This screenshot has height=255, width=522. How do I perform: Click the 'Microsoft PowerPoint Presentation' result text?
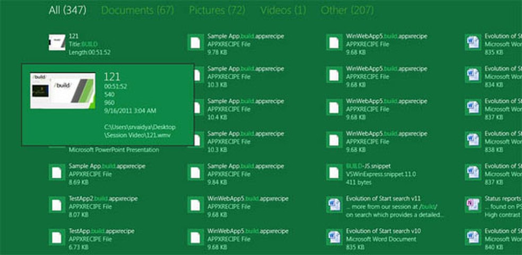[114, 150]
